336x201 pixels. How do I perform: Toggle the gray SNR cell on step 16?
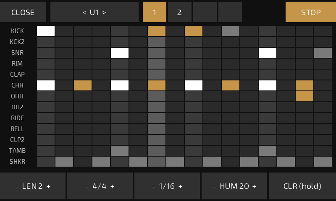[x=323, y=53]
